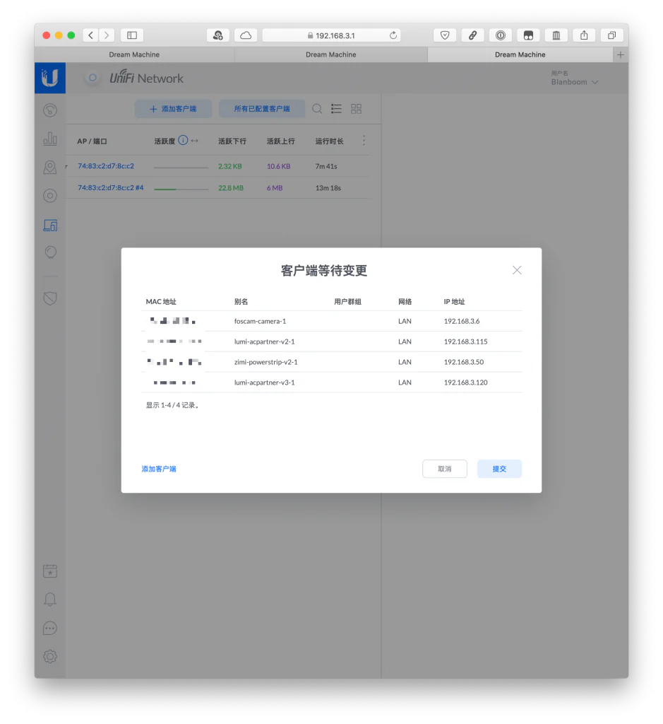Screen dimensions: 663x724
Task: Click the search magnifier icon in clients toolbar
Action: pos(317,109)
